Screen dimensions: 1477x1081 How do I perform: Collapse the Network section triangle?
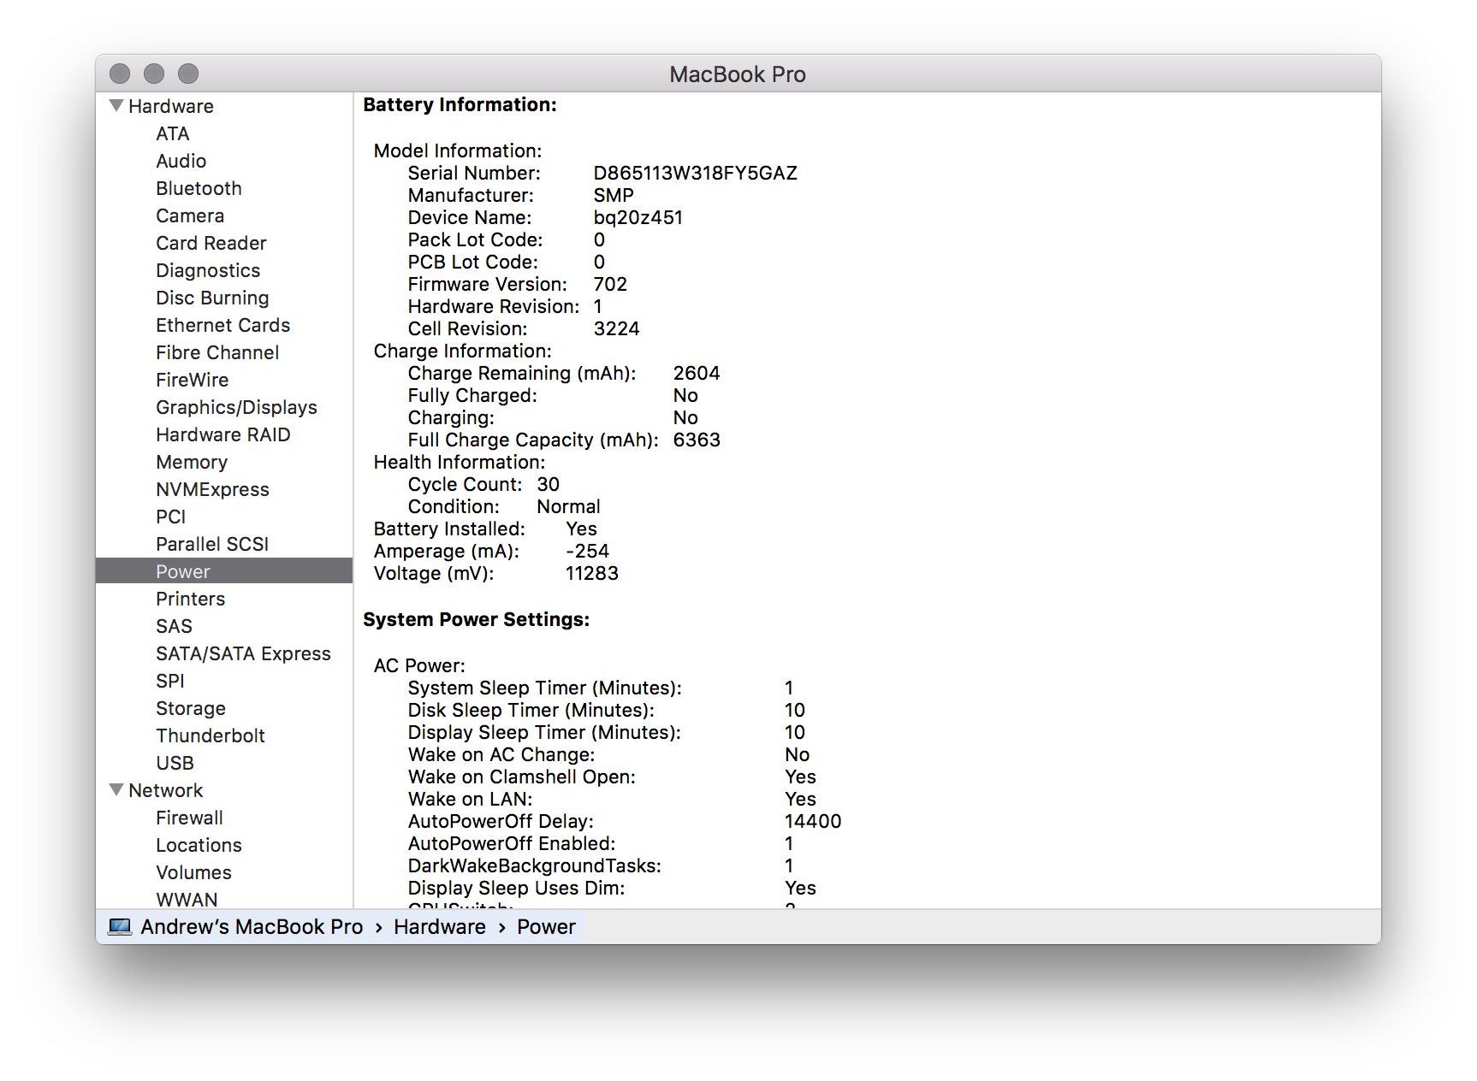click(x=116, y=789)
